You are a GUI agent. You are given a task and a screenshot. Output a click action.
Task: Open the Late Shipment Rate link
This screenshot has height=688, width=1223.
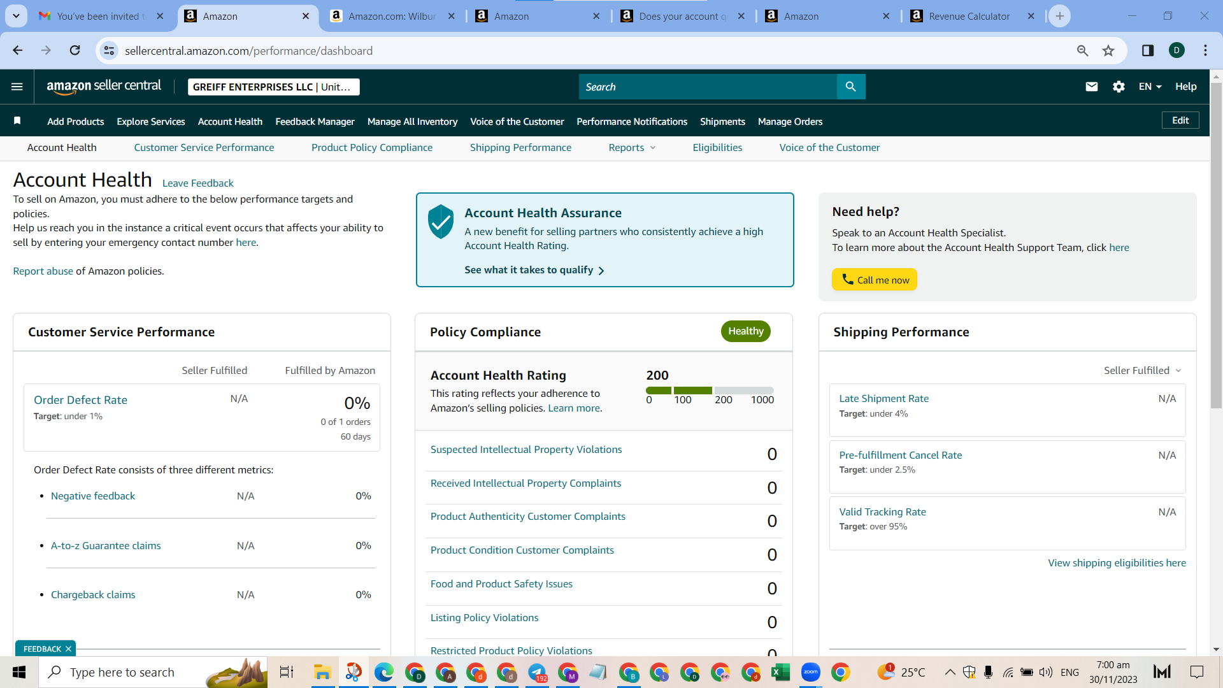point(883,399)
